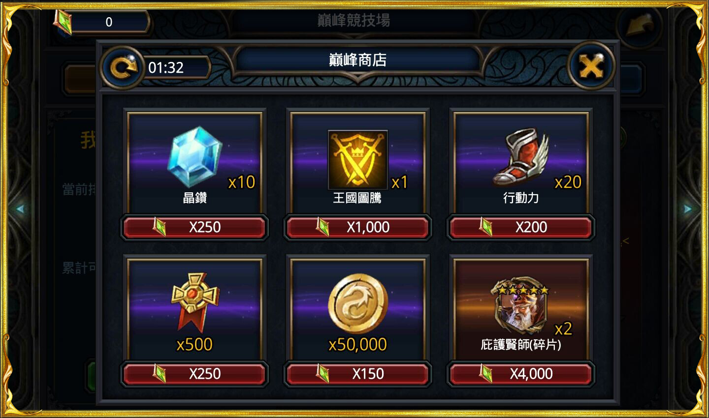The image size is (709, 418).
Task: Select the red cross medal x500 item
Action: pyautogui.click(x=194, y=301)
